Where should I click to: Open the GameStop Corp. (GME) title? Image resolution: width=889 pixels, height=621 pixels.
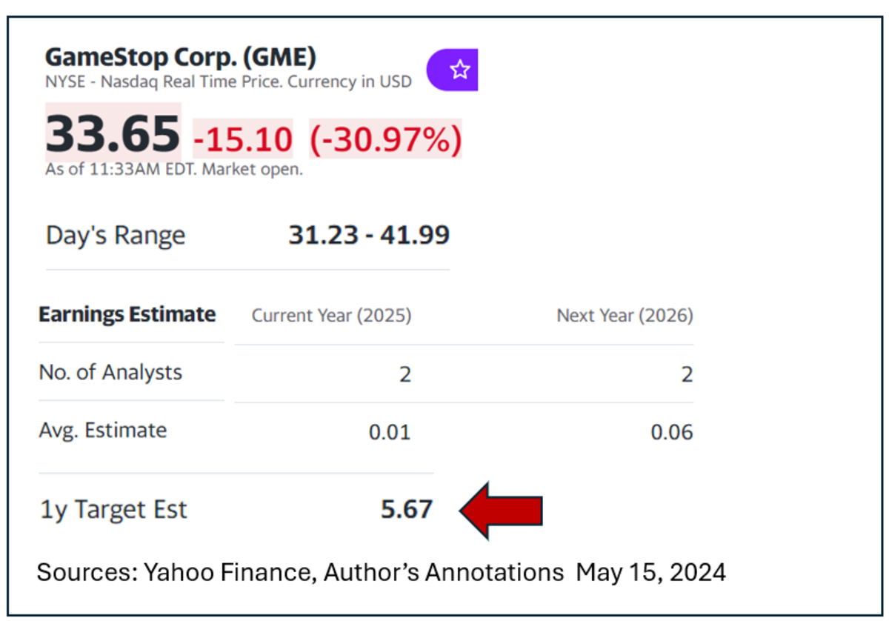(x=181, y=57)
